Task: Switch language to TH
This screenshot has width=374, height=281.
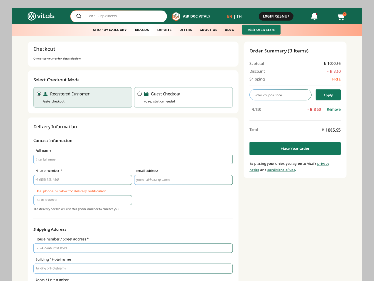Action: [239, 16]
